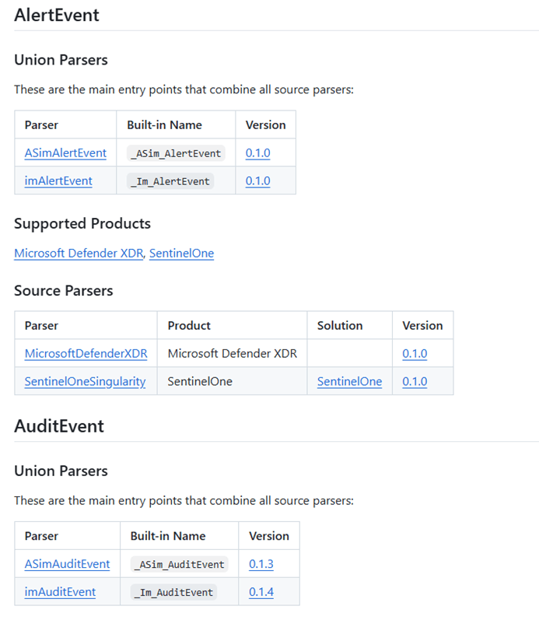This screenshot has height=620, width=539.
Task: Click the AuditEvent section heading
Action: pos(59,426)
